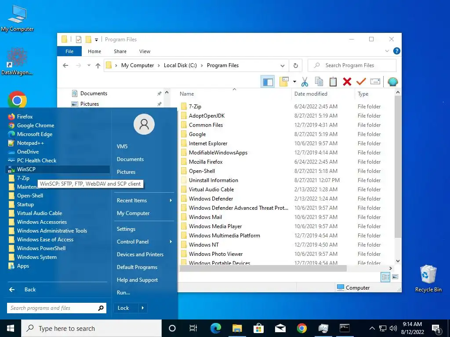
Task: Open the View ribbon tab
Action: tap(145, 51)
